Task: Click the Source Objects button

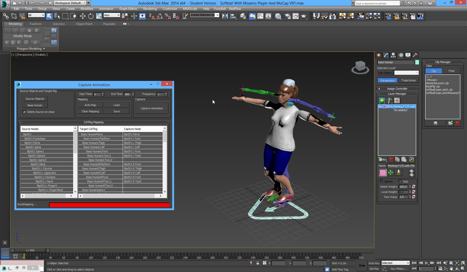Action: pos(35,99)
